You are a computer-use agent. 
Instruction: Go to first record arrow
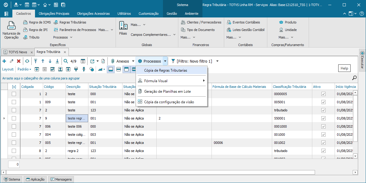[x=36, y=61]
